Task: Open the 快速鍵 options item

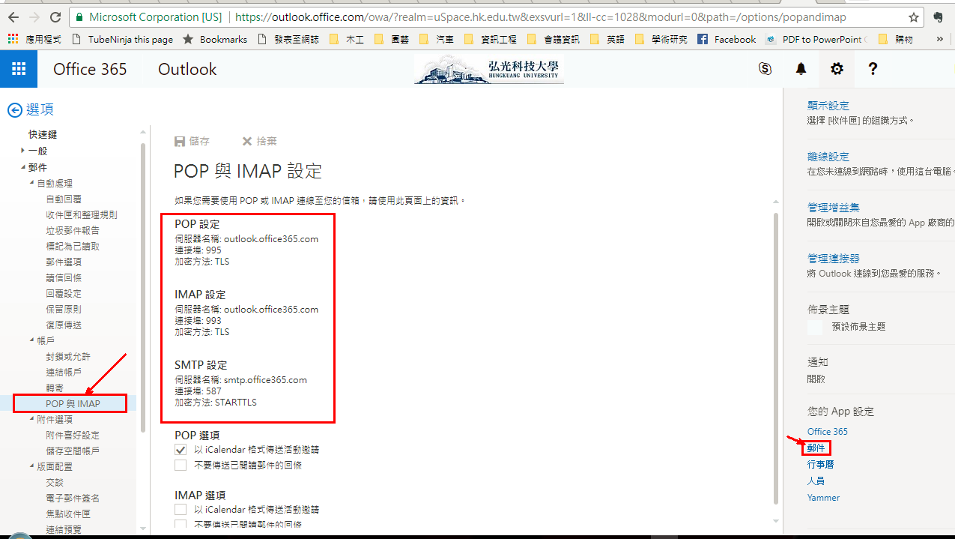Action: pyautogui.click(x=43, y=135)
